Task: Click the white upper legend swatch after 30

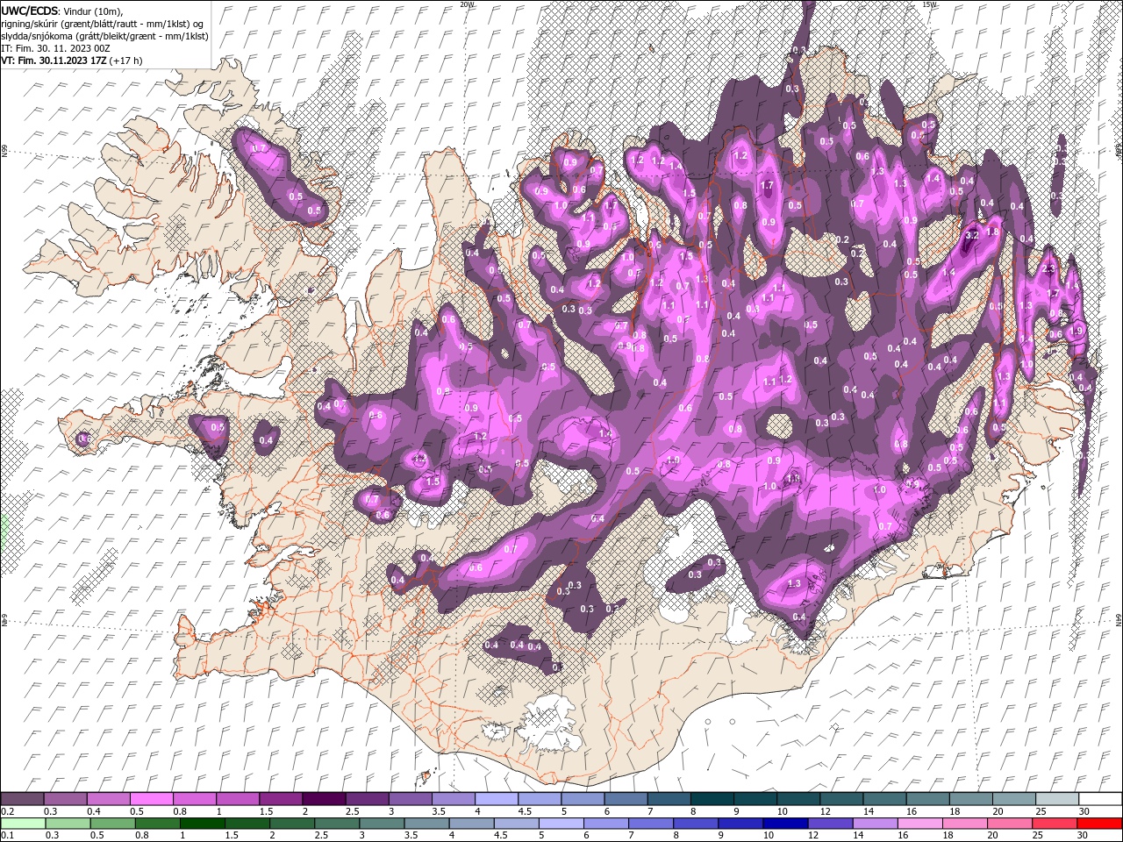Action: coord(1101,799)
